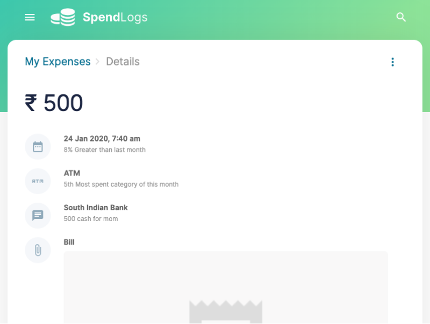
Task: Click the Details breadcrumb label
Action: tap(123, 62)
